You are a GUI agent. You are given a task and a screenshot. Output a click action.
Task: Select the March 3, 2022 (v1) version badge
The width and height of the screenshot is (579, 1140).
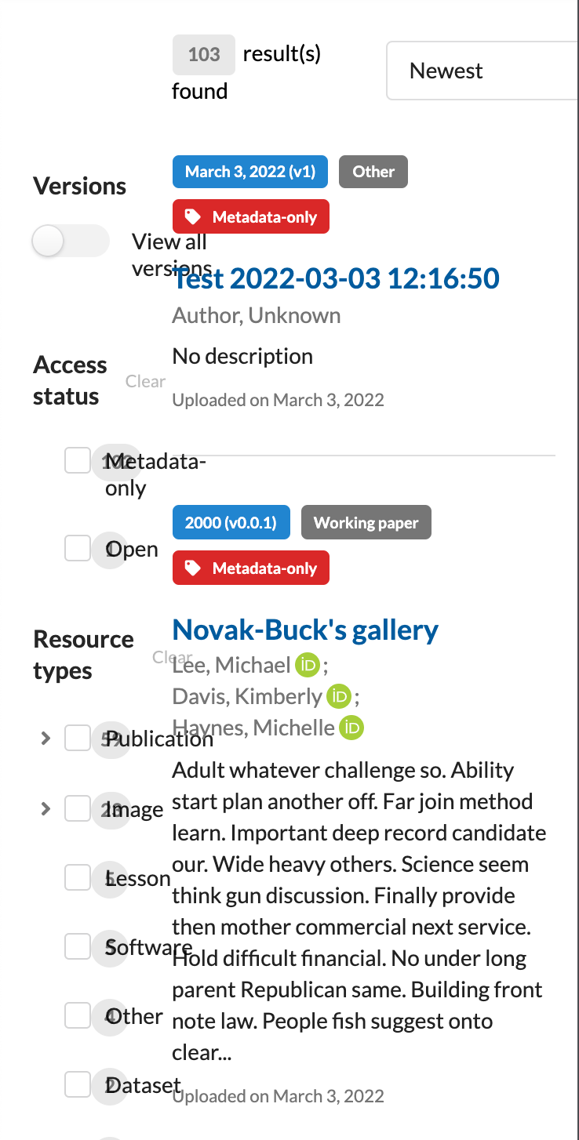[249, 171]
